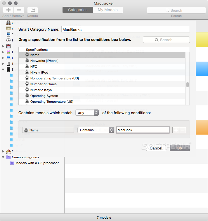Click the MacBook condition value field

pos(143,130)
